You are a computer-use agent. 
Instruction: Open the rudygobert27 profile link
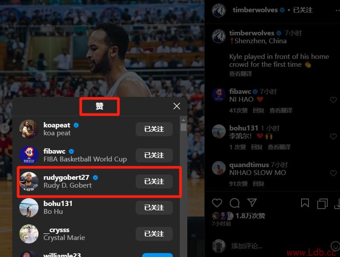pyautogui.click(x=67, y=178)
